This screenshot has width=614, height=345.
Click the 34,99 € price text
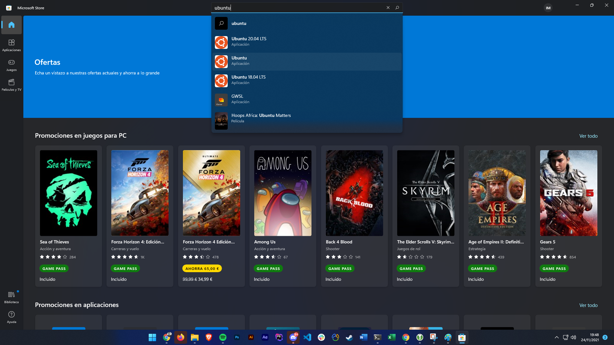205,279
